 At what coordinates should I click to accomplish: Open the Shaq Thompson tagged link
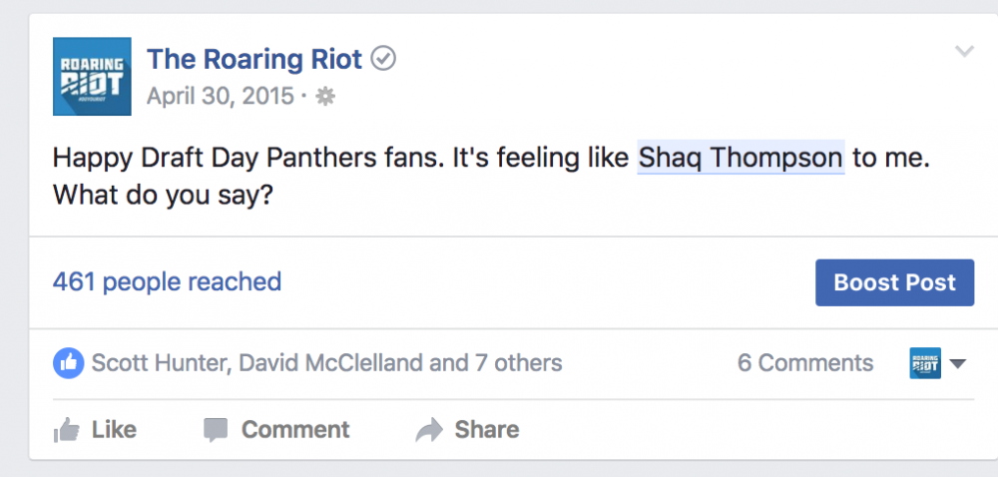coord(741,158)
